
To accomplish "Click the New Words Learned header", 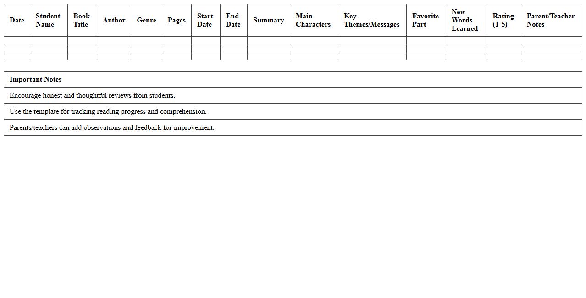I will [464, 20].
